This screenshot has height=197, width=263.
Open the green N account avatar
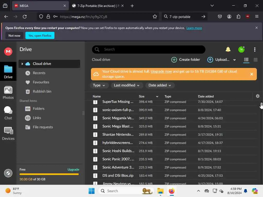pyautogui.click(x=241, y=50)
